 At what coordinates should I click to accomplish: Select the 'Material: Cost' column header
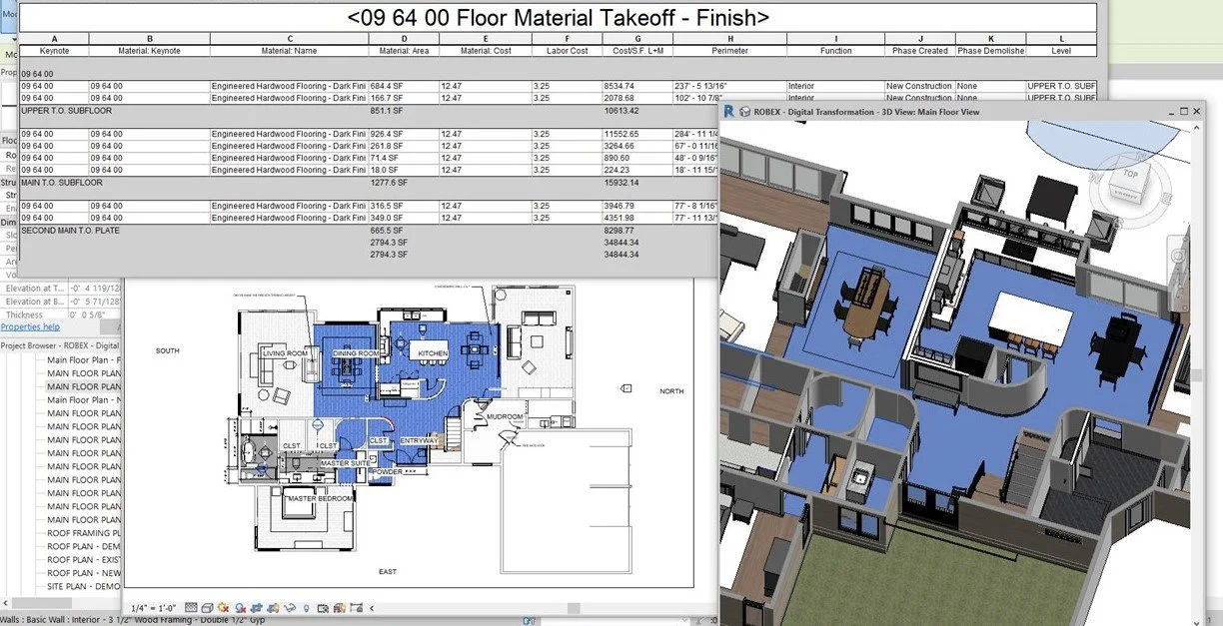click(485, 50)
